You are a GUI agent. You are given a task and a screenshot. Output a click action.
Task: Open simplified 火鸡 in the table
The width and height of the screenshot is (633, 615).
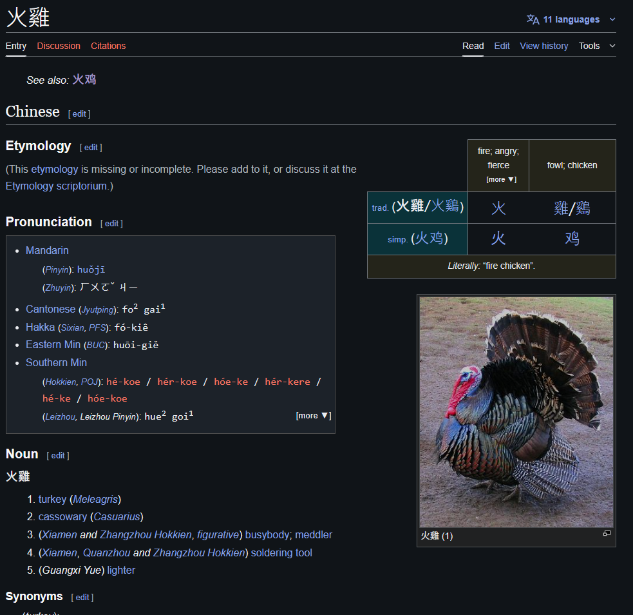[x=429, y=238]
